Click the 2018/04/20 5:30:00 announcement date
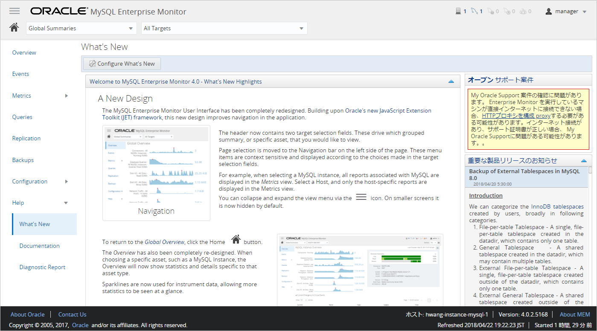 coord(492,184)
